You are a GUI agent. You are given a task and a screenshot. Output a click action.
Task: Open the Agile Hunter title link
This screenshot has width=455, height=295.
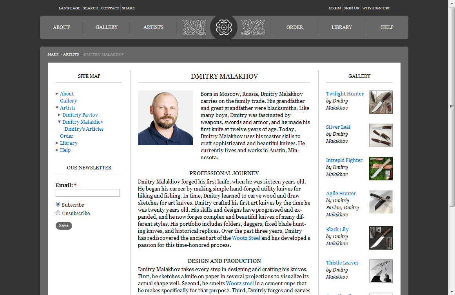click(x=341, y=193)
